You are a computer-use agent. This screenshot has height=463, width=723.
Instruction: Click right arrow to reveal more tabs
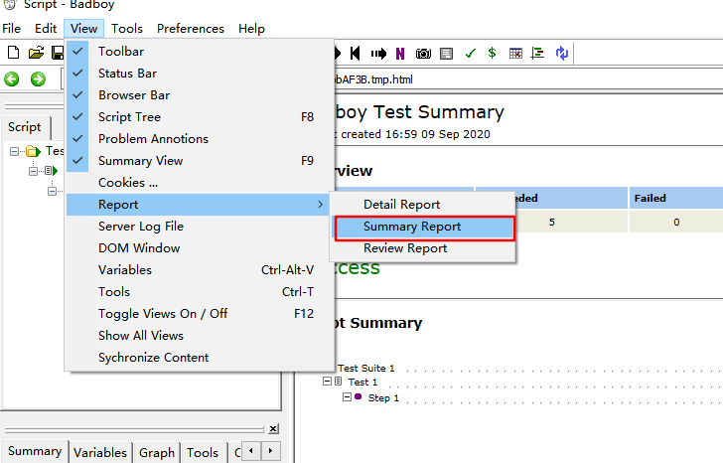[x=271, y=450]
